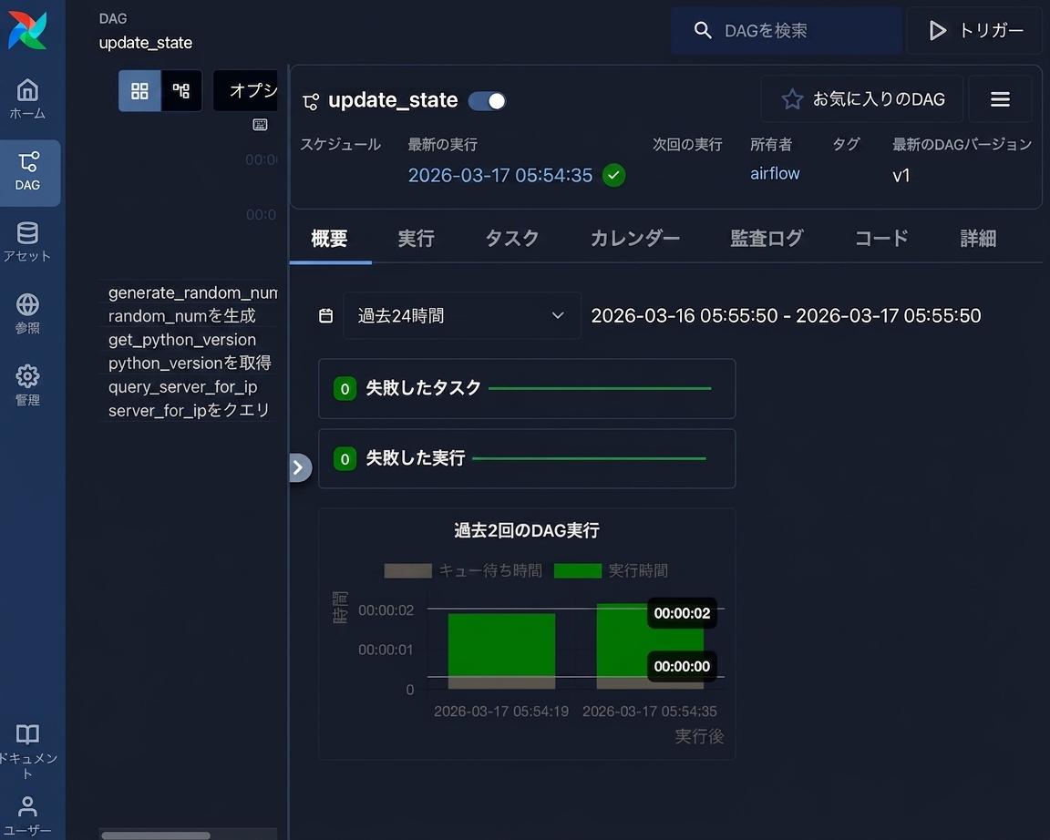Go to ホーム in the sidebar

27,99
